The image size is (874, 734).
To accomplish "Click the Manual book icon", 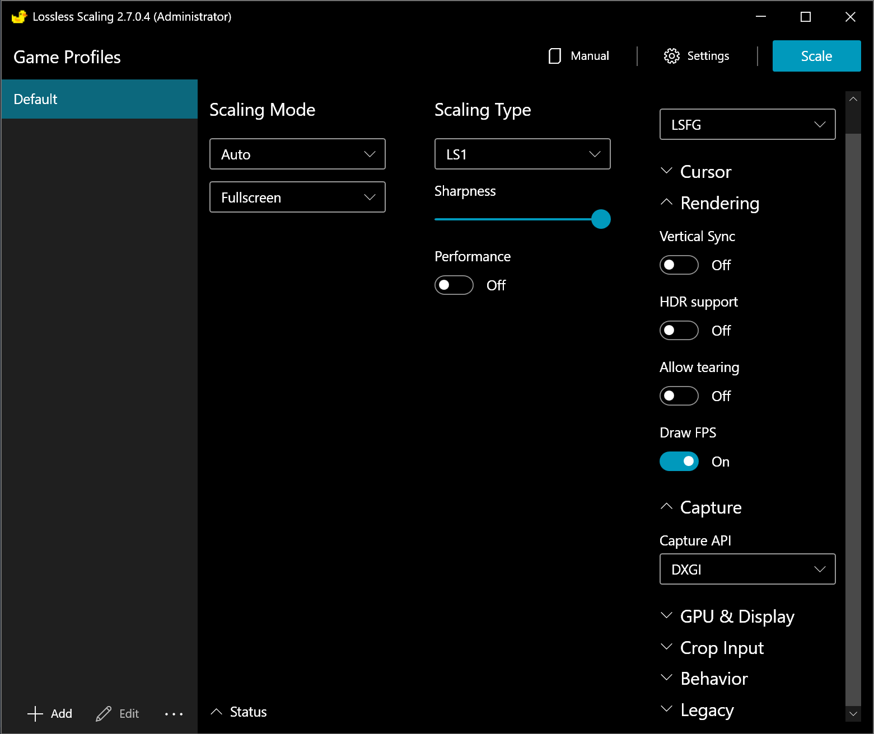I will pyautogui.click(x=555, y=56).
